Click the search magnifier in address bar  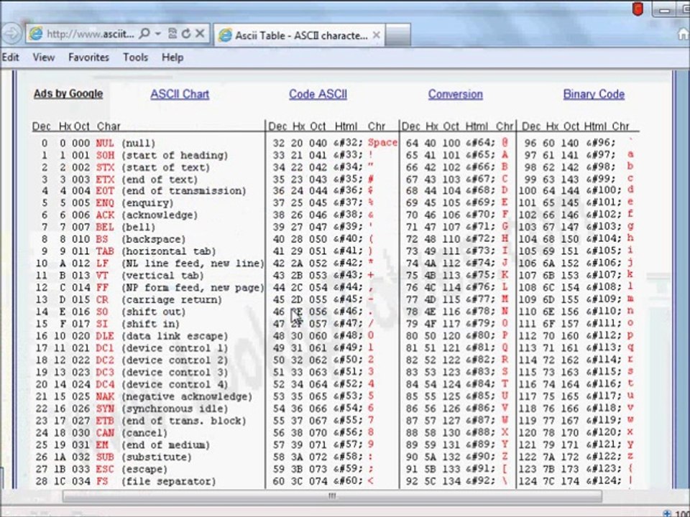tap(145, 34)
